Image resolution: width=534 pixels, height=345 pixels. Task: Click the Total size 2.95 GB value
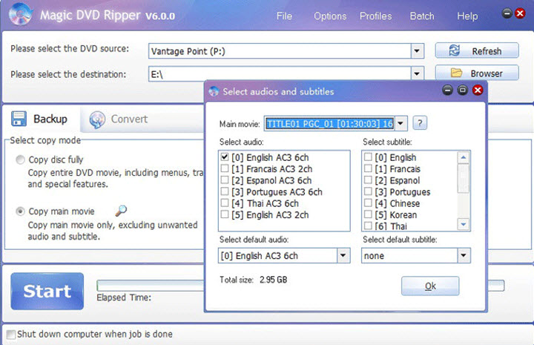click(273, 280)
